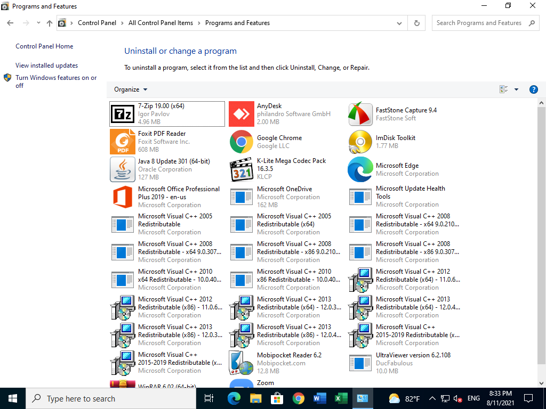Image resolution: width=546 pixels, height=409 pixels.
Task: Click the program list vertical scrollbar
Action: (x=541, y=236)
